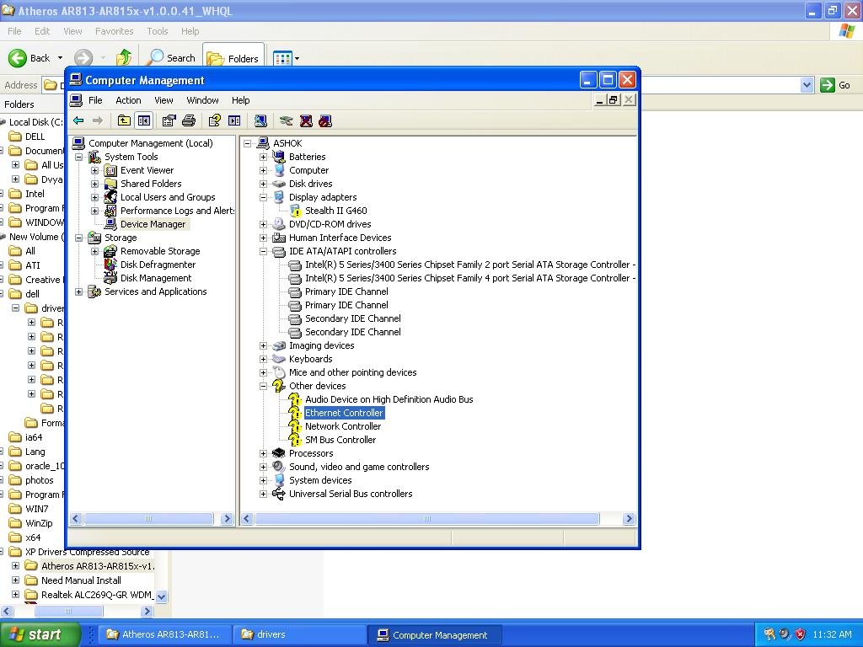Viewport: 863px width, 647px height.
Task: Click the Help icon with yellow question mark
Action: [215, 121]
